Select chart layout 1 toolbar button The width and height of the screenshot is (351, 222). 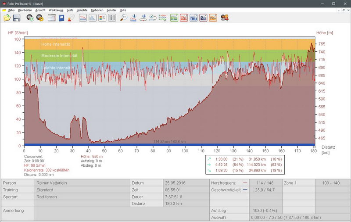[174, 18]
